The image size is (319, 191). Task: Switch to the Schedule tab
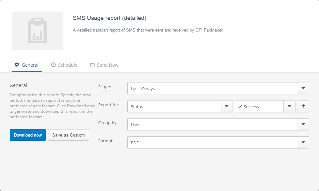[64, 65]
